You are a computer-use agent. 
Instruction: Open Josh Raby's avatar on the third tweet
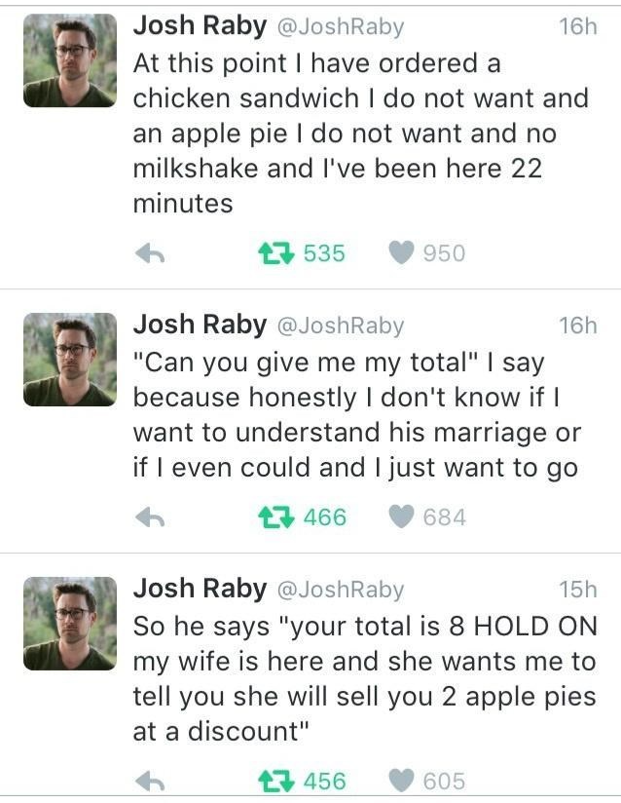pos(70,624)
